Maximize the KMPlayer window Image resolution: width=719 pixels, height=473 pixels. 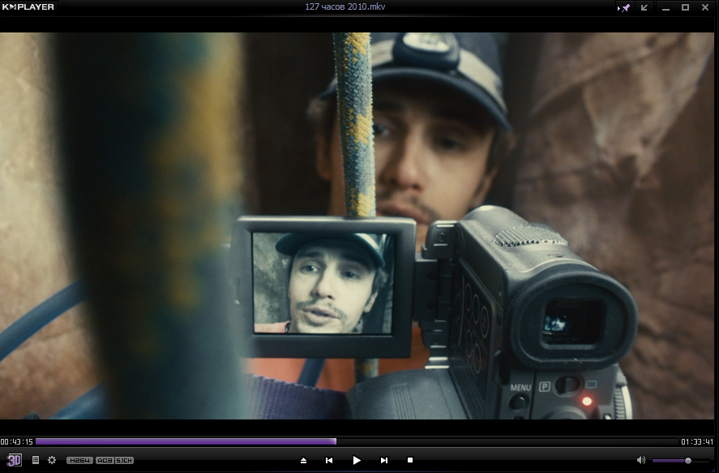point(685,7)
